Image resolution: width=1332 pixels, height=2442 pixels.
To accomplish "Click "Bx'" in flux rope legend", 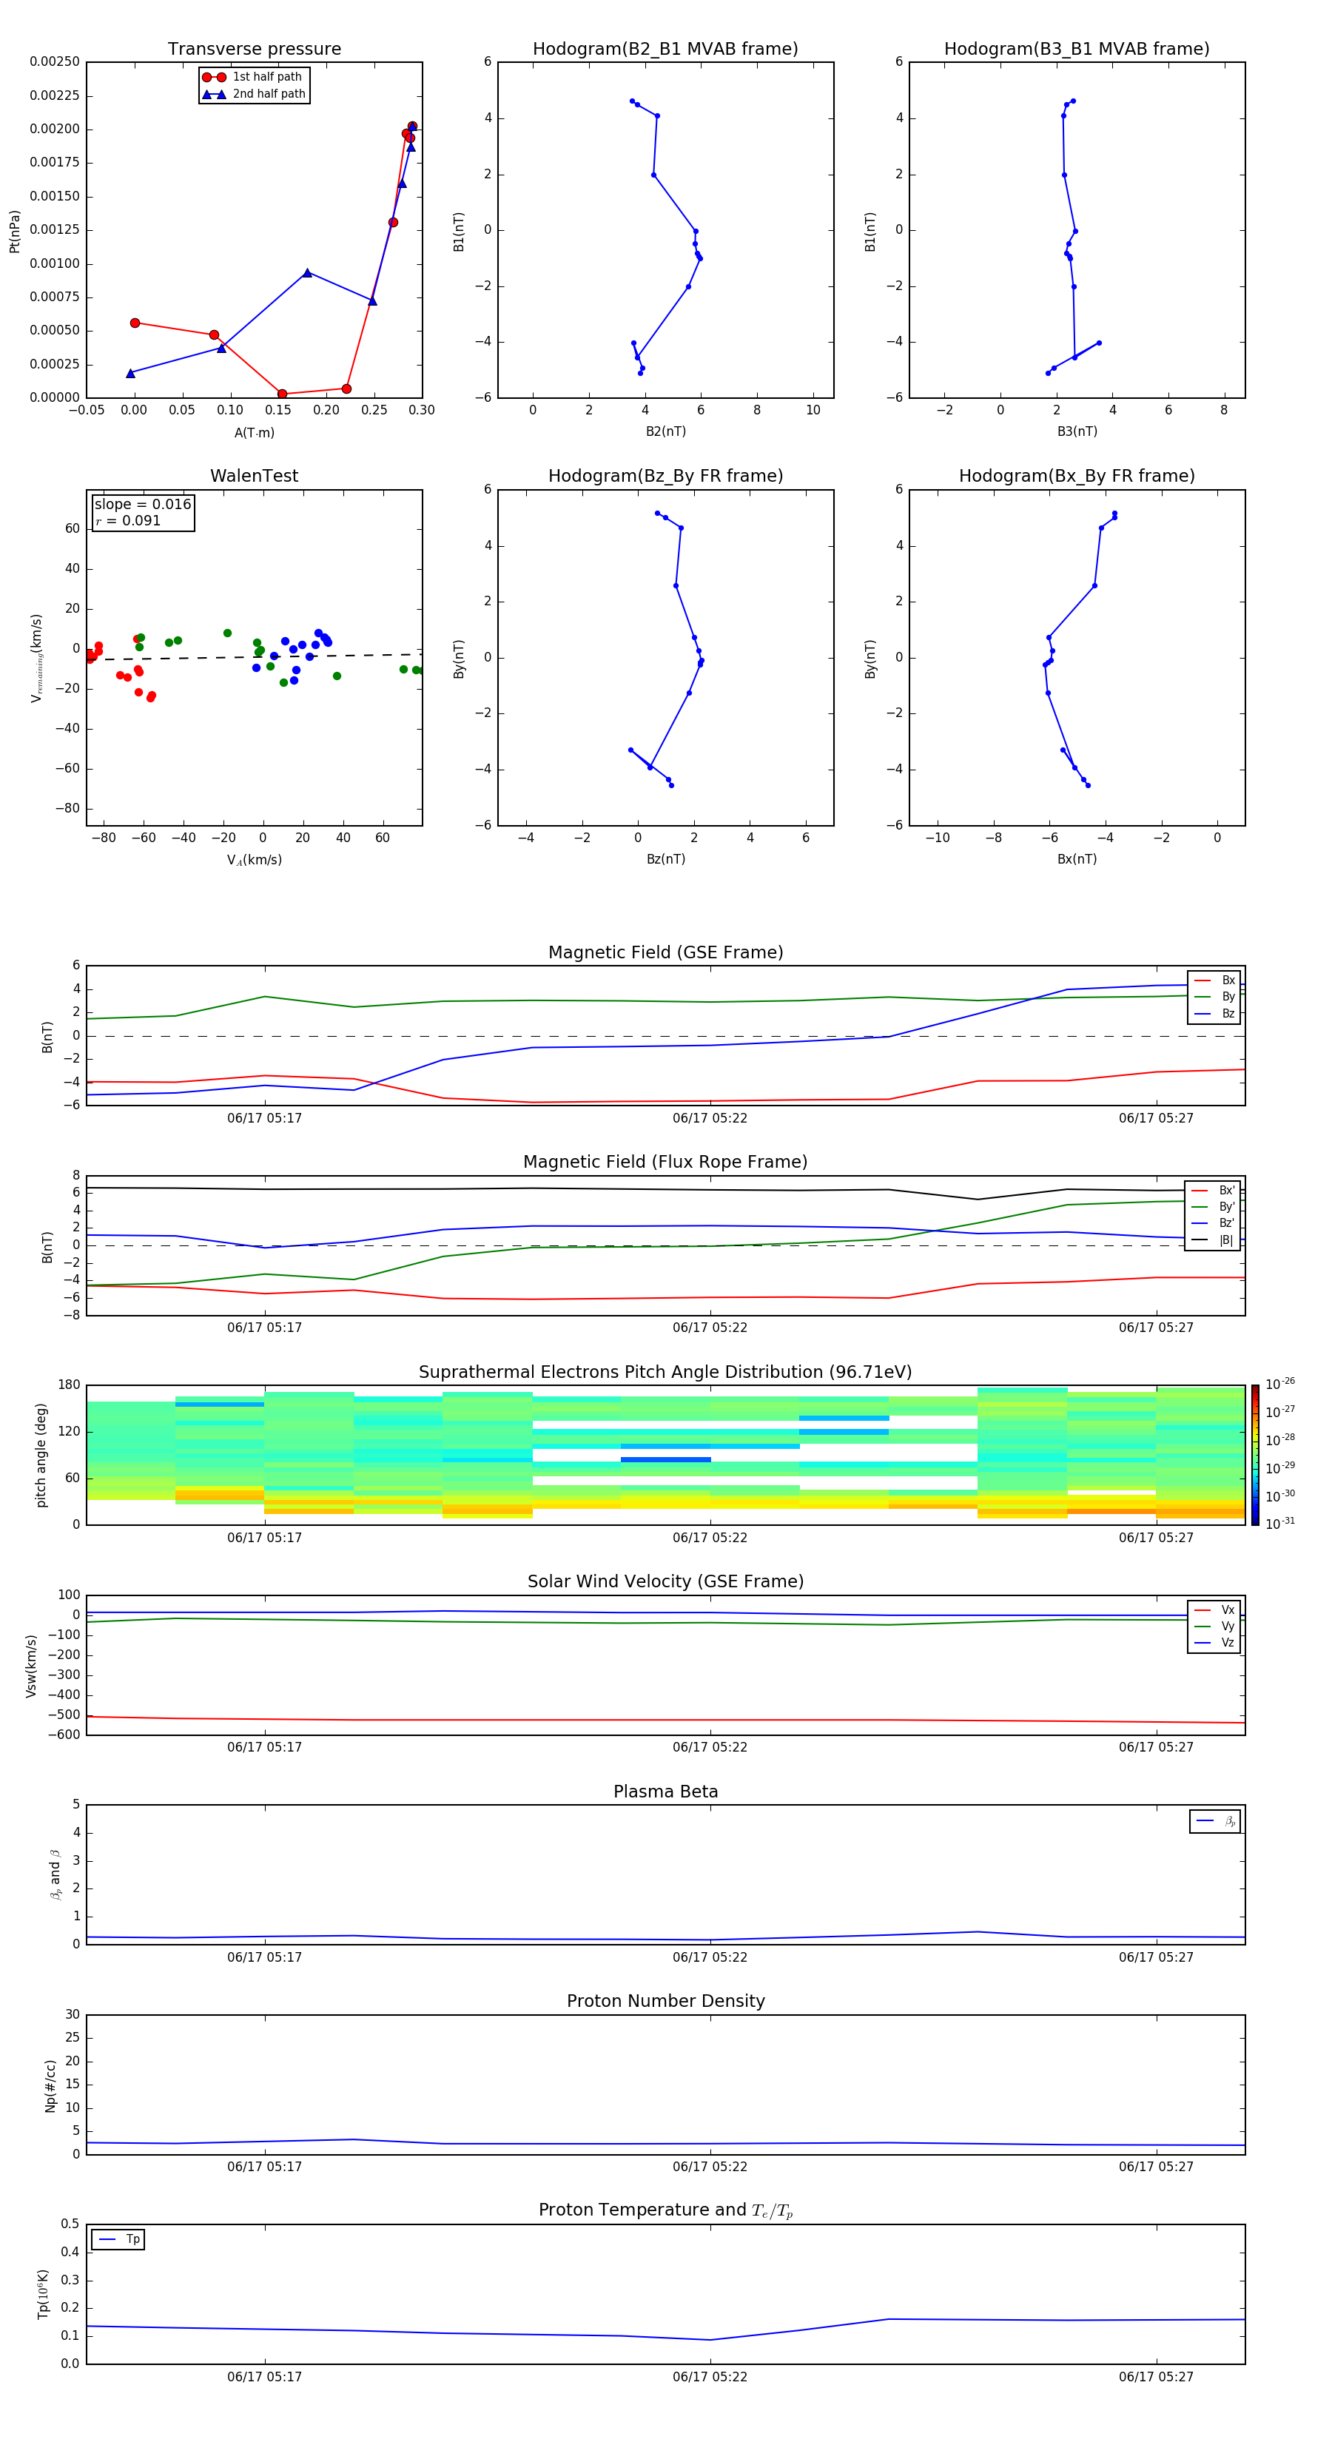I will click(1226, 1191).
